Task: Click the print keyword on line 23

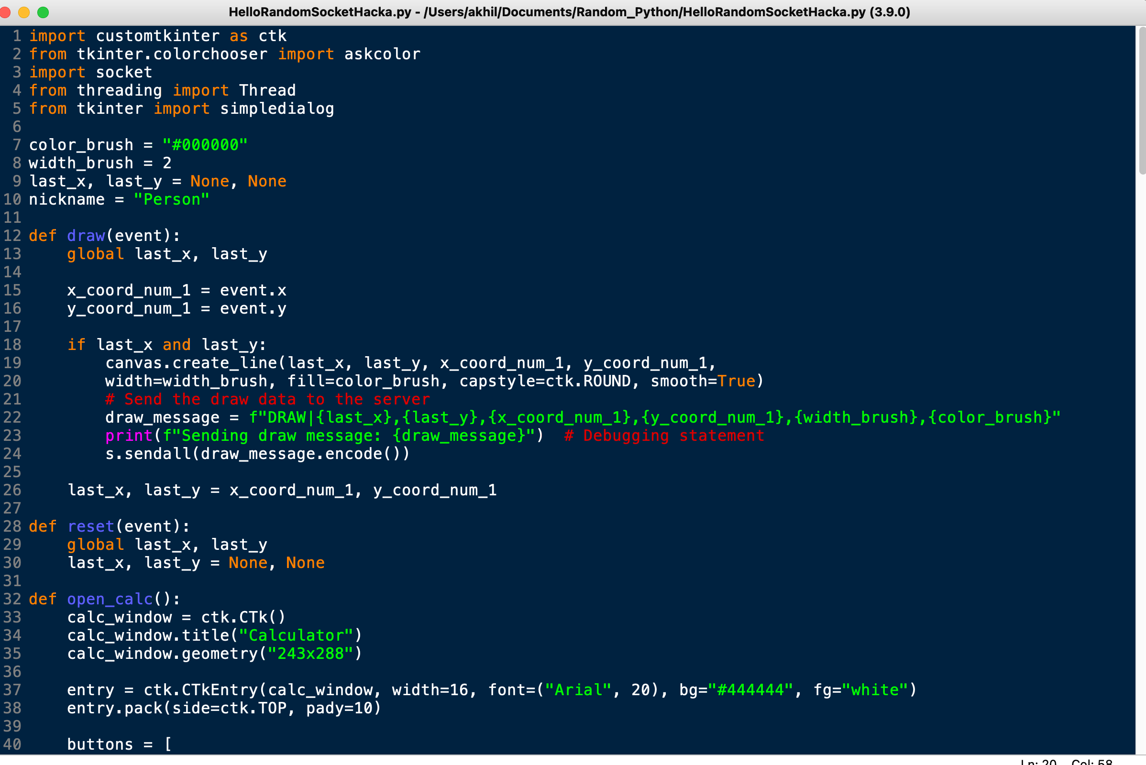Action: click(x=129, y=436)
